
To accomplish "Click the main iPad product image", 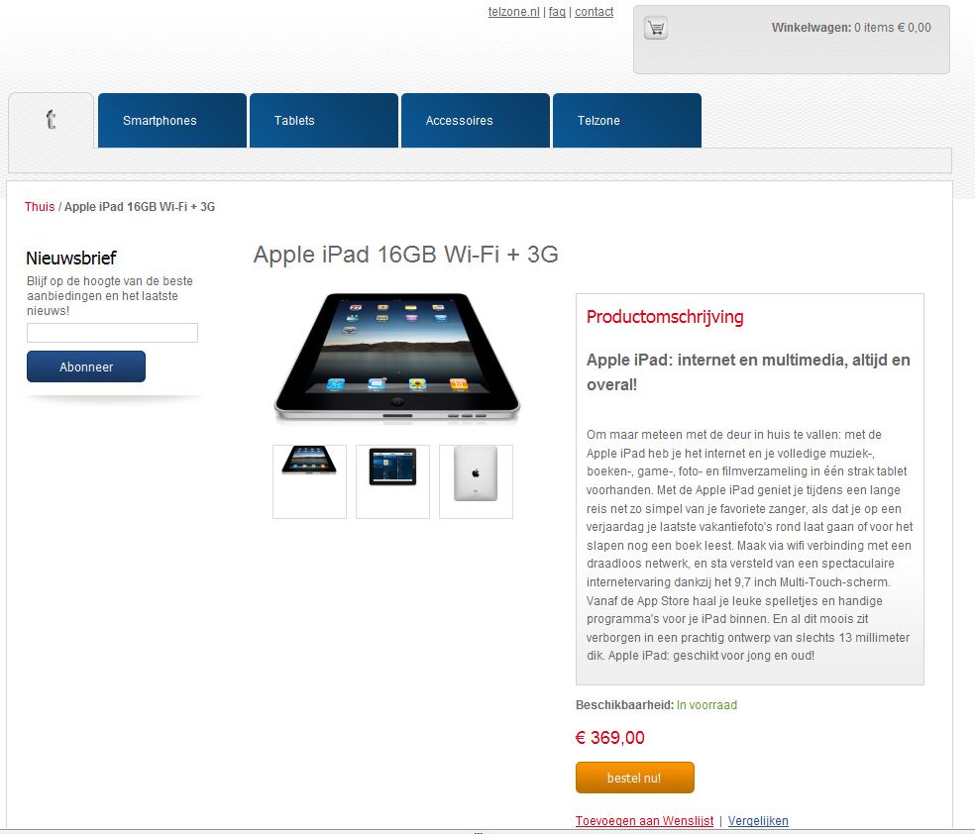I will click(396, 358).
